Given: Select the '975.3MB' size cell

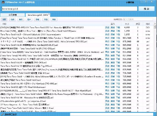Looking at the screenshot, I should click(x=127, y=41).
